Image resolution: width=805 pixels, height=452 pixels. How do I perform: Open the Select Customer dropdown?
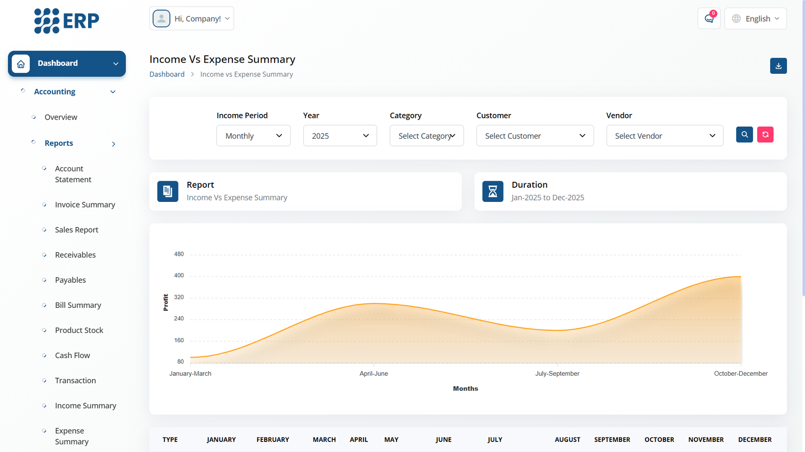[535, 136]
